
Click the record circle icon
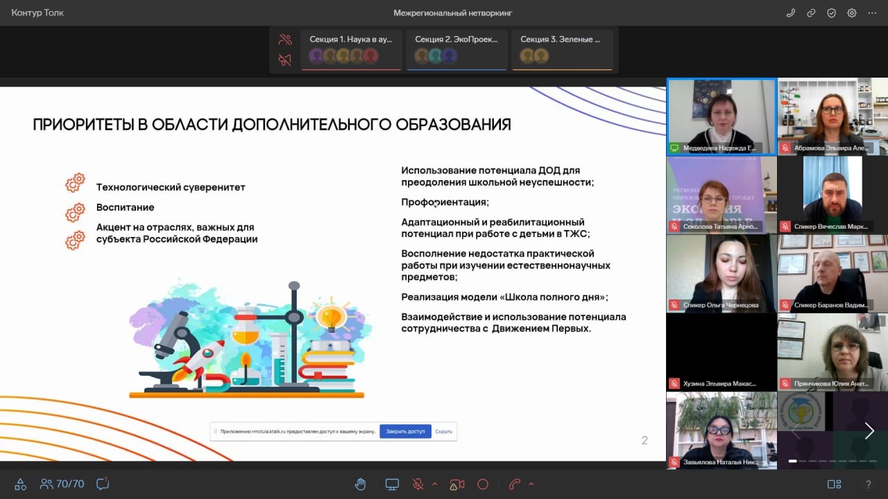click(x=483, y=484)
